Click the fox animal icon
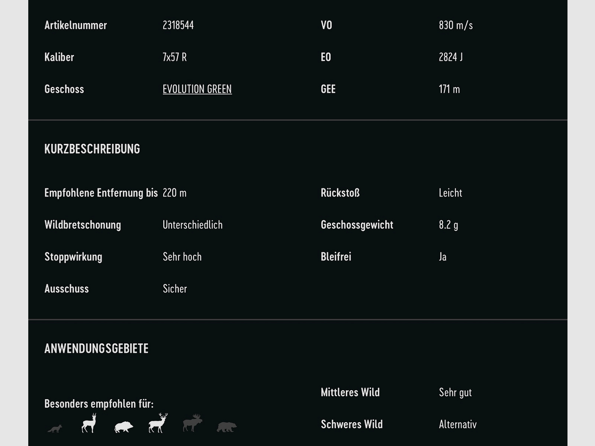The width and height of the screenshot is (595, 446). tap(55, 429)
